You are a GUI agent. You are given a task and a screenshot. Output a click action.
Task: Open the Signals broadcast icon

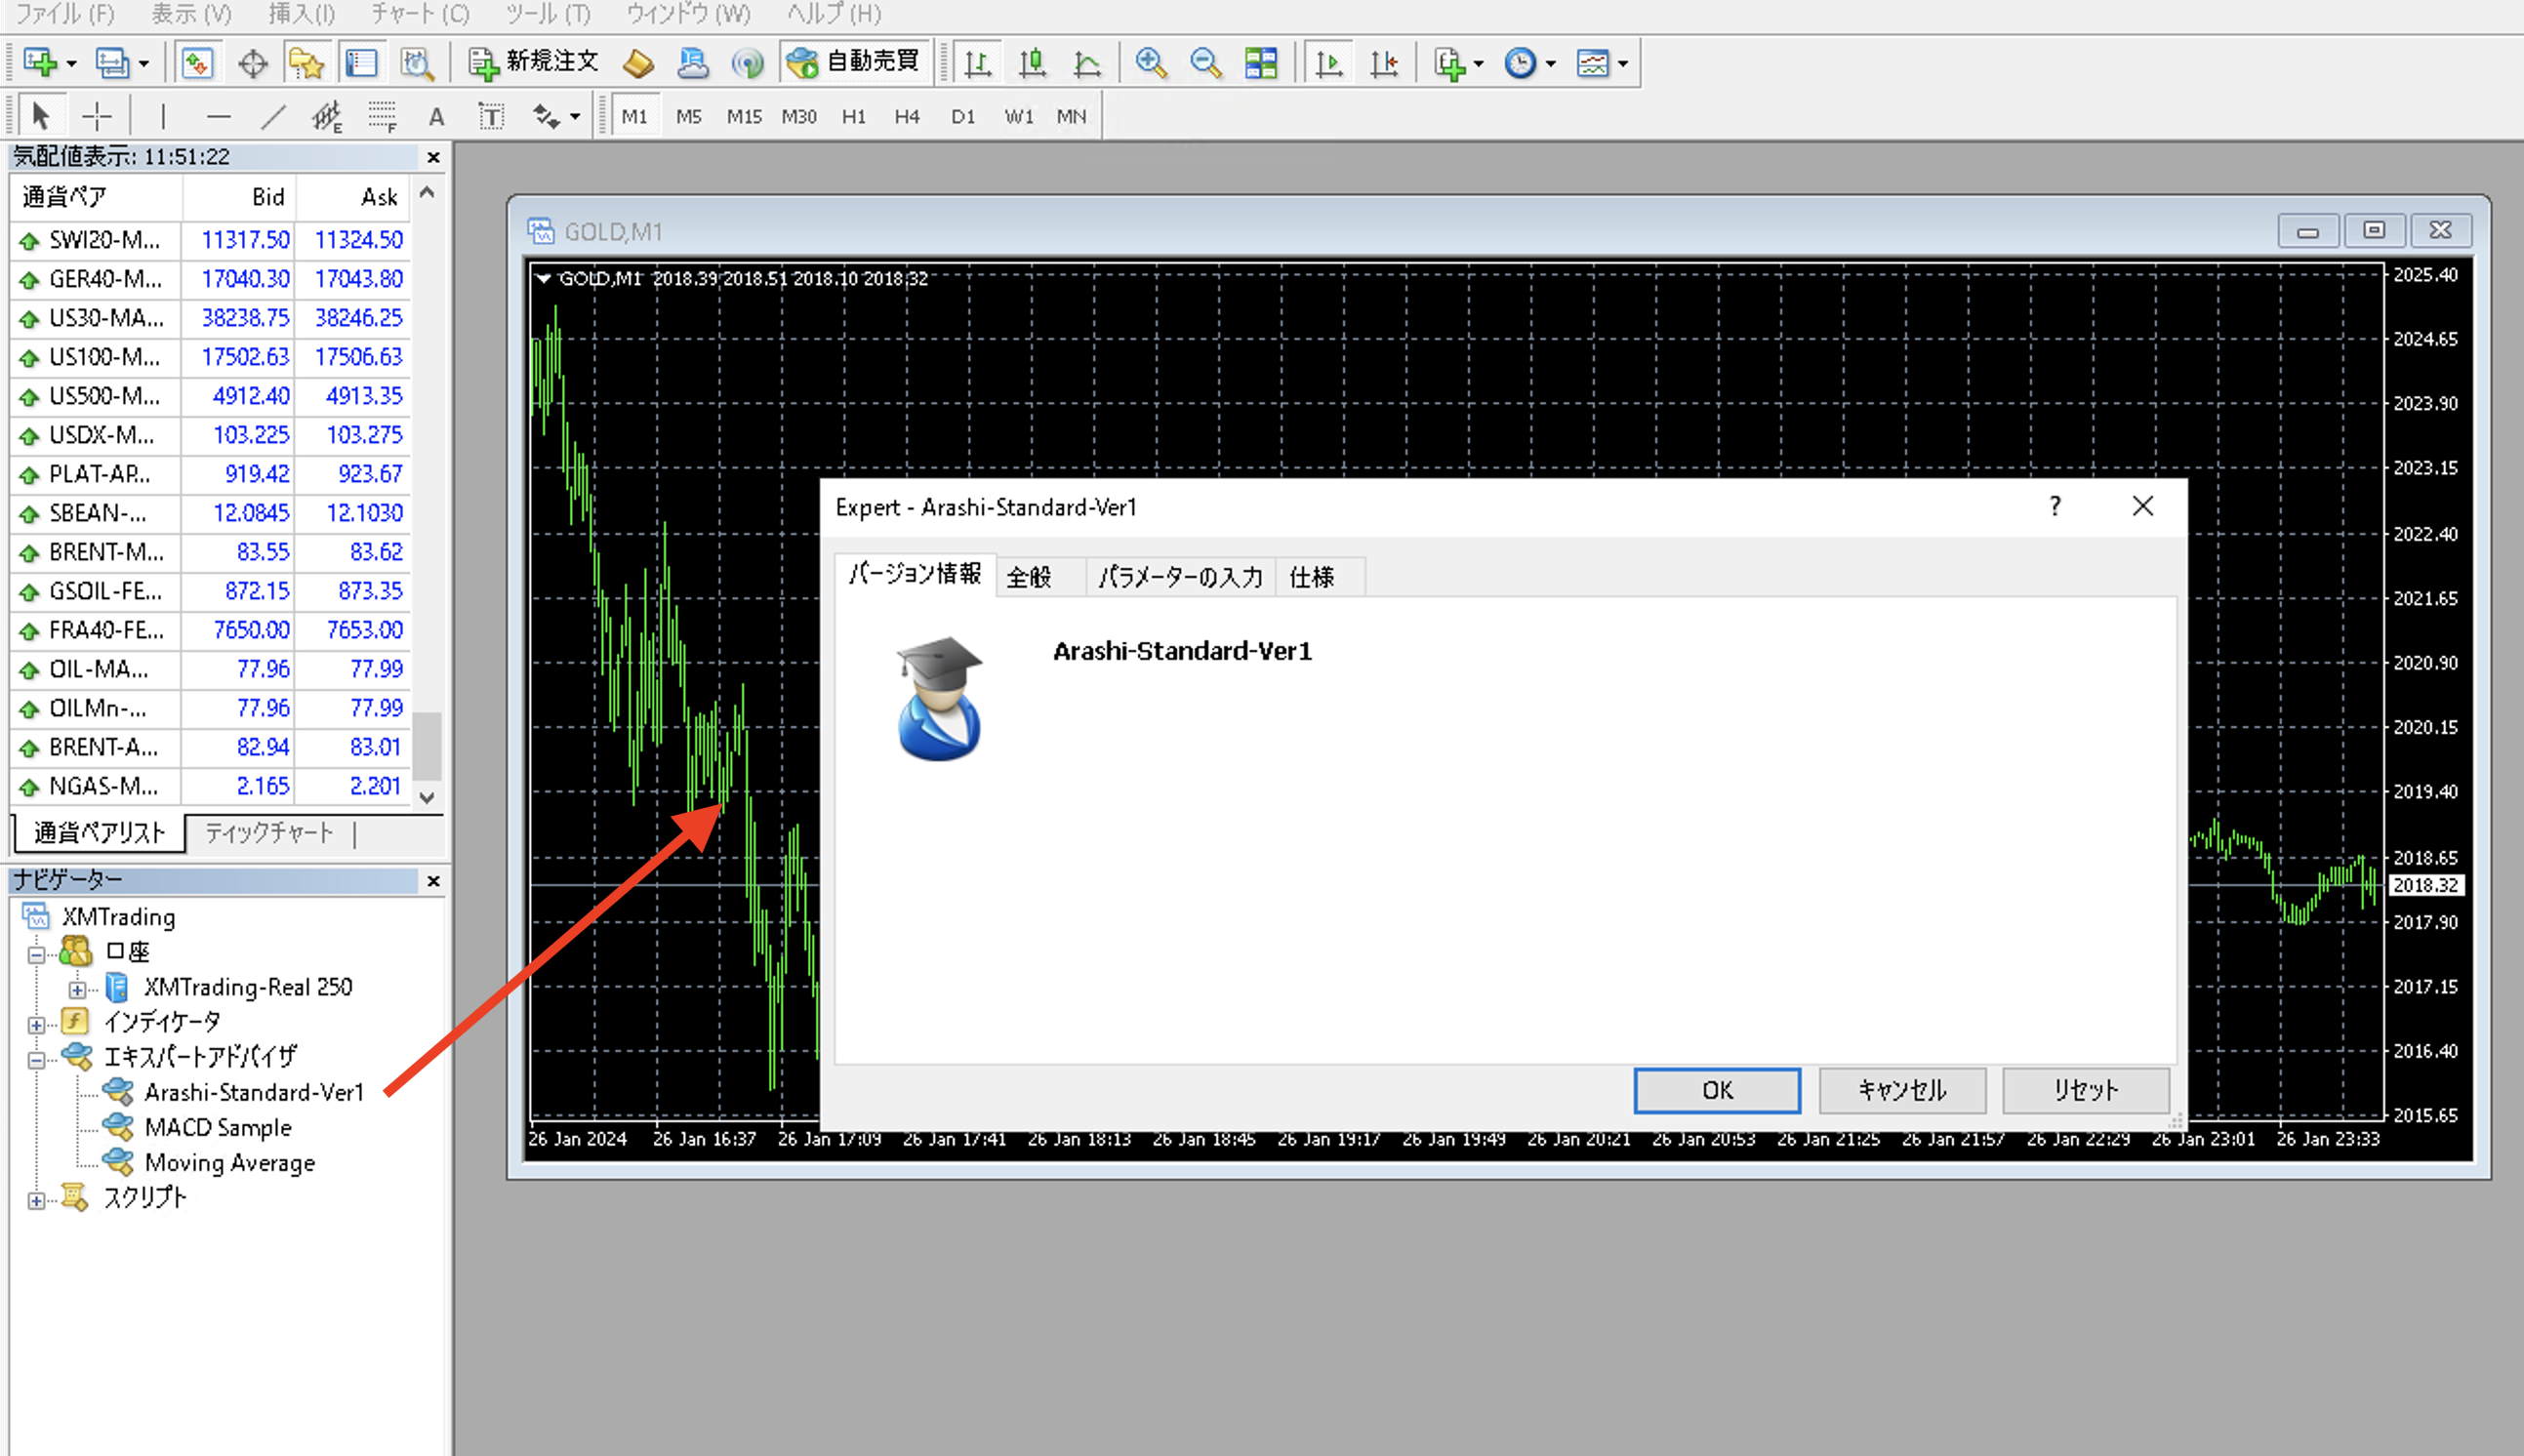pyautogui.click(x=747, y=63)
